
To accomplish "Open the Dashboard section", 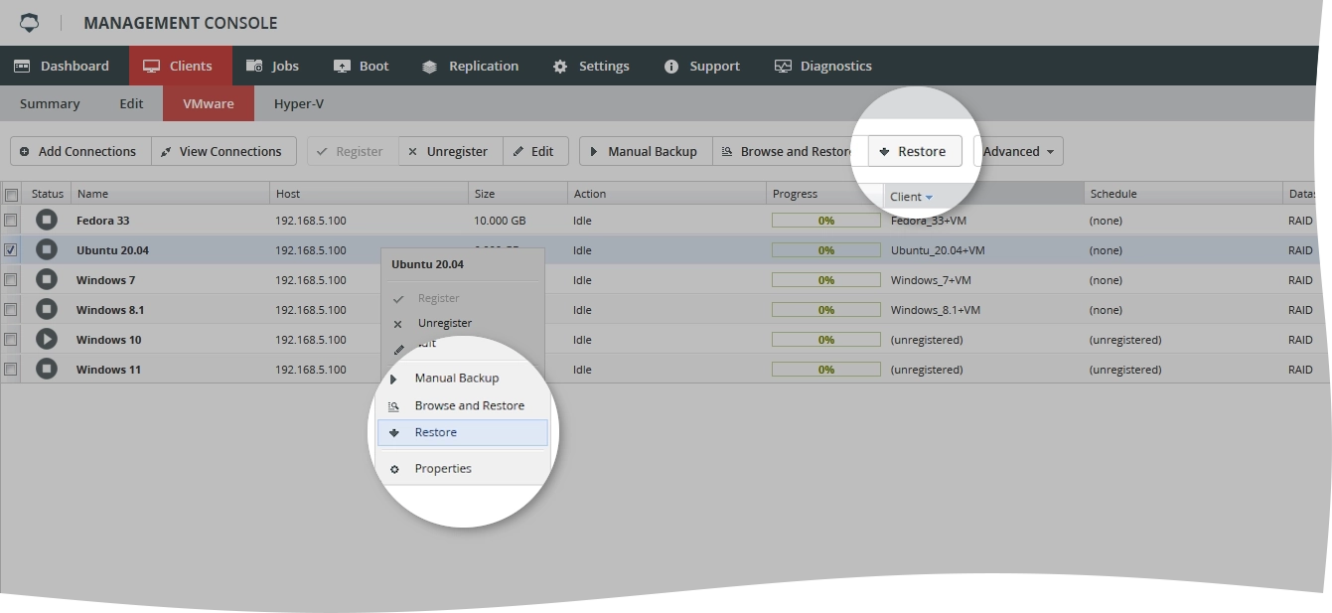I will 62,66.
